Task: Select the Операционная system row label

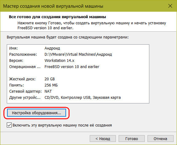Action: pos(25,67)
